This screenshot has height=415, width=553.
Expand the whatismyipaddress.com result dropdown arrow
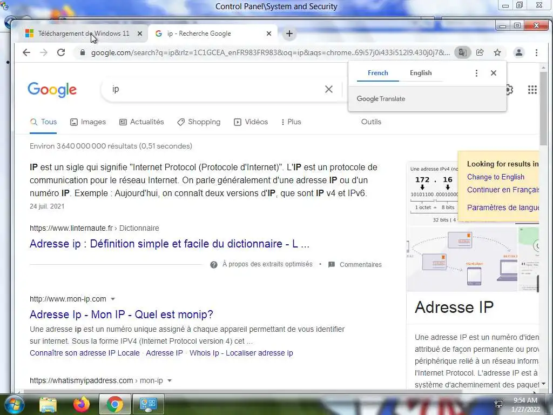pyautogui.click(x=169, y=381)
